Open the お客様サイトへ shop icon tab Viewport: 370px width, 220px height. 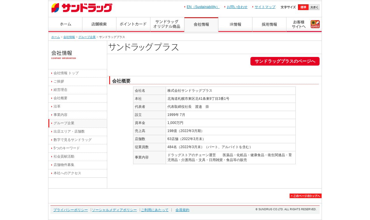(304, 24)
